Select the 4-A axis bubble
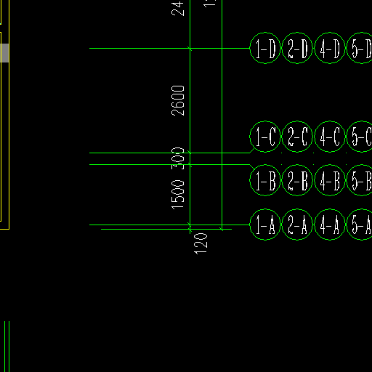 click(330, 225)
